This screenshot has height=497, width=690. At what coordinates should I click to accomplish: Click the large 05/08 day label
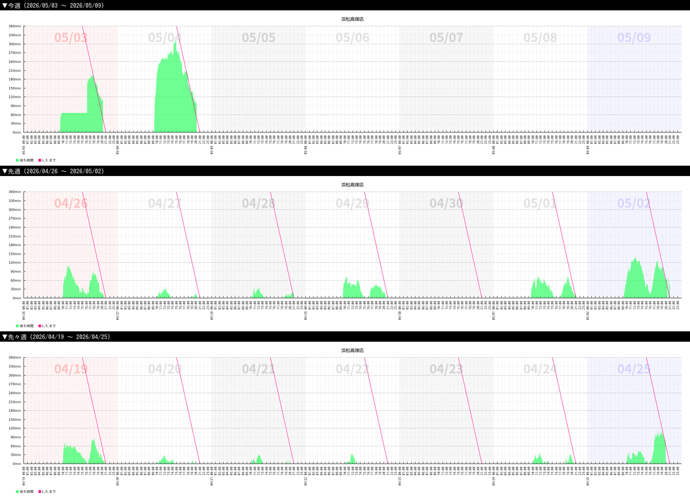click(x=540, y=38)
